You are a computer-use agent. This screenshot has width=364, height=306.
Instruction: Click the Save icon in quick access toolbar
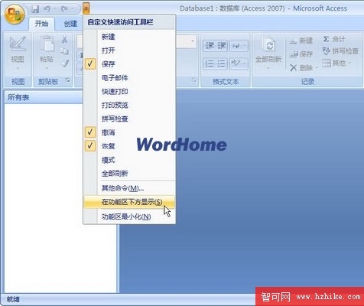tap(35, 9)
